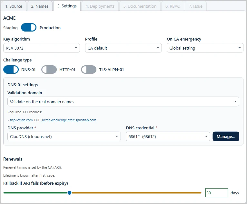This screenshot has height=204, width=247.
Task: Enable the HTTP-01 challenge toggle
Action: (49, 70)
